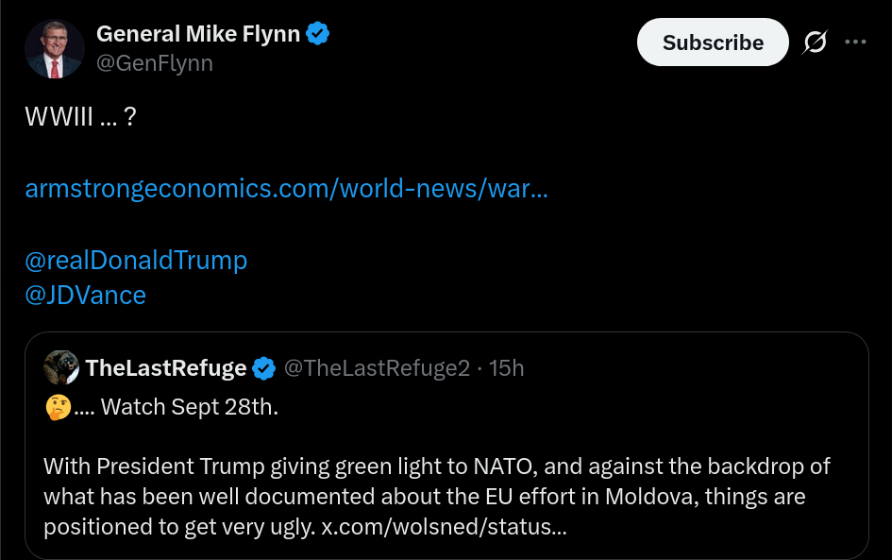Open quoted post via "Watch Sept 28th" text
Viewport: 892px width, 560px height.
189,408
